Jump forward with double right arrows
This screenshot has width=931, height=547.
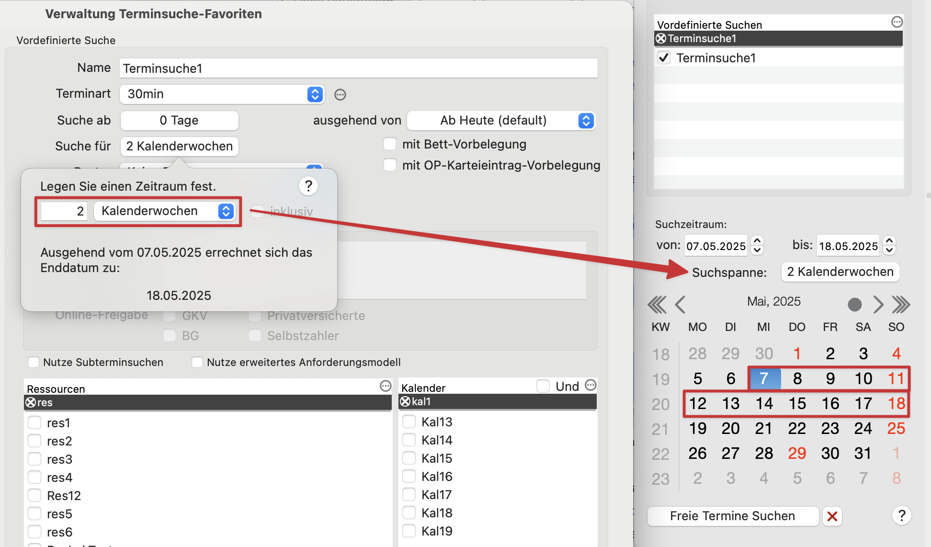(901, 305)
